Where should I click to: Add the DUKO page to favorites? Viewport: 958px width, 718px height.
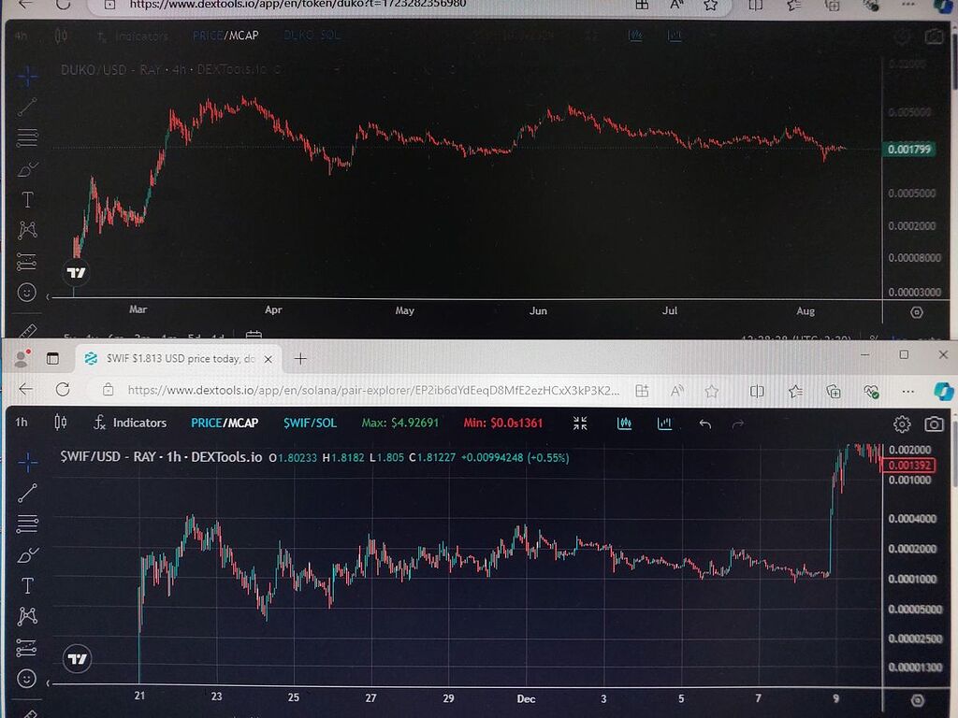pyautogui.click(x=710, y=6)
